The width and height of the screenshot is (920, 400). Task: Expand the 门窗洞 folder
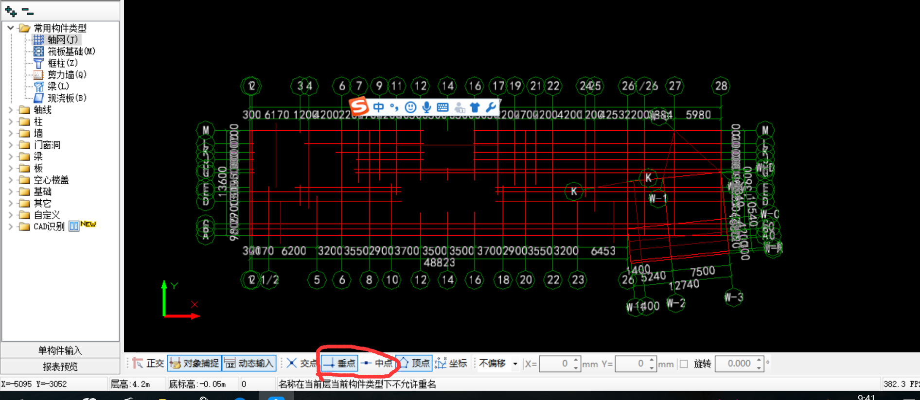click(11, 145)
